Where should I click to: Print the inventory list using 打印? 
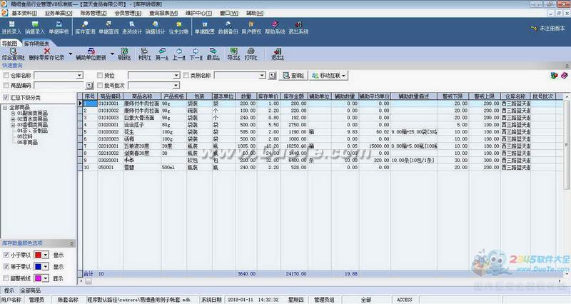click(x=251, y=54)
